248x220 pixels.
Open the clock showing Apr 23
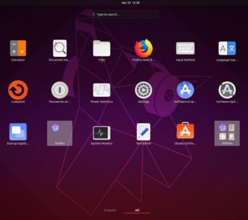(x=131, y=3)
